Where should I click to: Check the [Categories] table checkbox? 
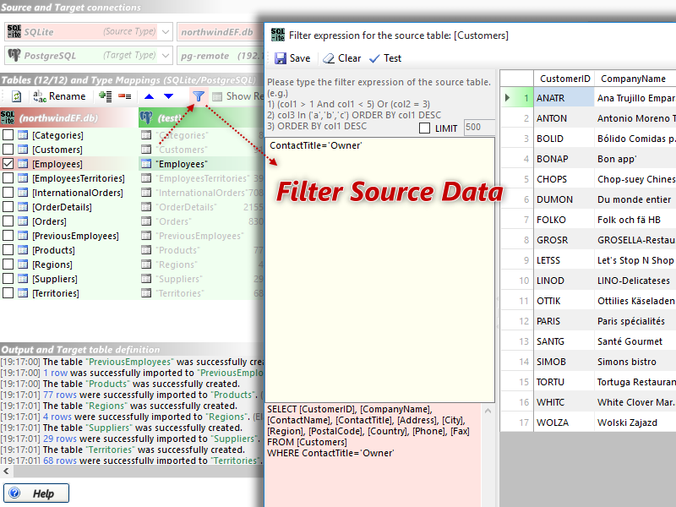8,135
